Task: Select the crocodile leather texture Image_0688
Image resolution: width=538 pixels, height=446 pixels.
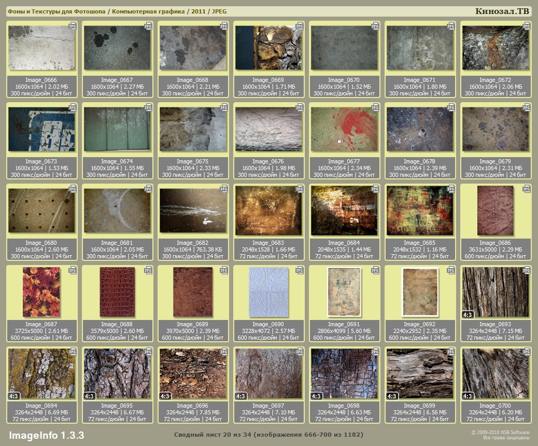Action: pos(117,292)
